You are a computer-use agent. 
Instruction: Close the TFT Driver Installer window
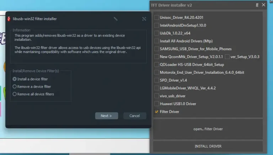pos(263,5)
